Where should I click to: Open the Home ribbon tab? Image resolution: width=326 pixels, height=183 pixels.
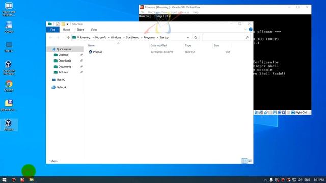coord(66,29)
